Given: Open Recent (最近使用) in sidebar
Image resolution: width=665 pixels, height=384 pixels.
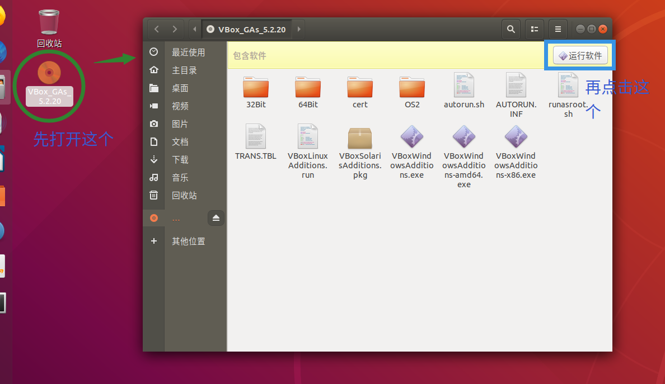Looking at the screenshot, I should coord(188,53).
